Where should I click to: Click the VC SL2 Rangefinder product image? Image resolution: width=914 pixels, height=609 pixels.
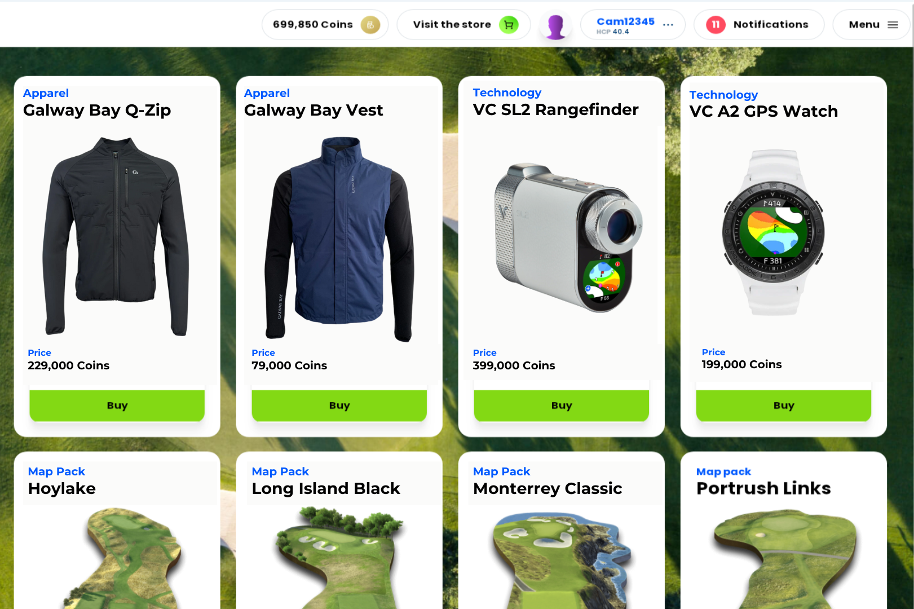(568, 237)
